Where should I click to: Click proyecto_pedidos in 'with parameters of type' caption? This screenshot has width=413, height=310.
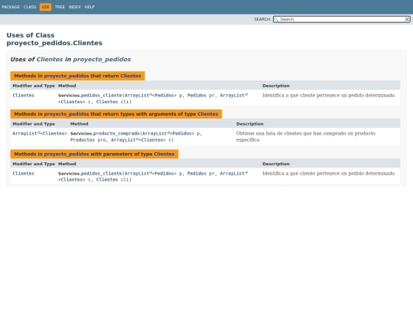(x=67, y=154)
